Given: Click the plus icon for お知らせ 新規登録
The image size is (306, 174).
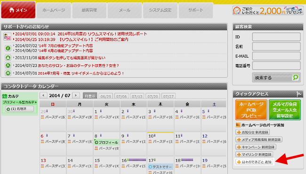Looking at the screenshot, I should pos(239,133).
